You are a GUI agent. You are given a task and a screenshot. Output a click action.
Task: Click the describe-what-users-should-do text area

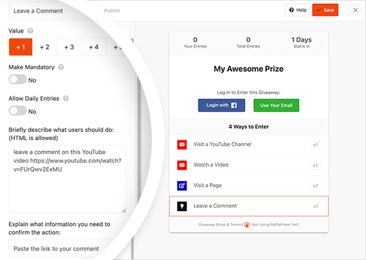67,179
